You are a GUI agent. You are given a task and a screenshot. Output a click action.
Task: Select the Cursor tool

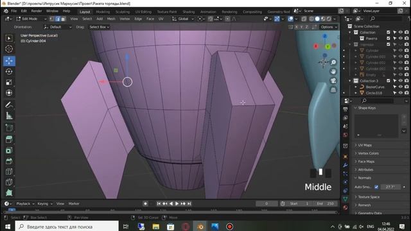[x=9, y=49]
